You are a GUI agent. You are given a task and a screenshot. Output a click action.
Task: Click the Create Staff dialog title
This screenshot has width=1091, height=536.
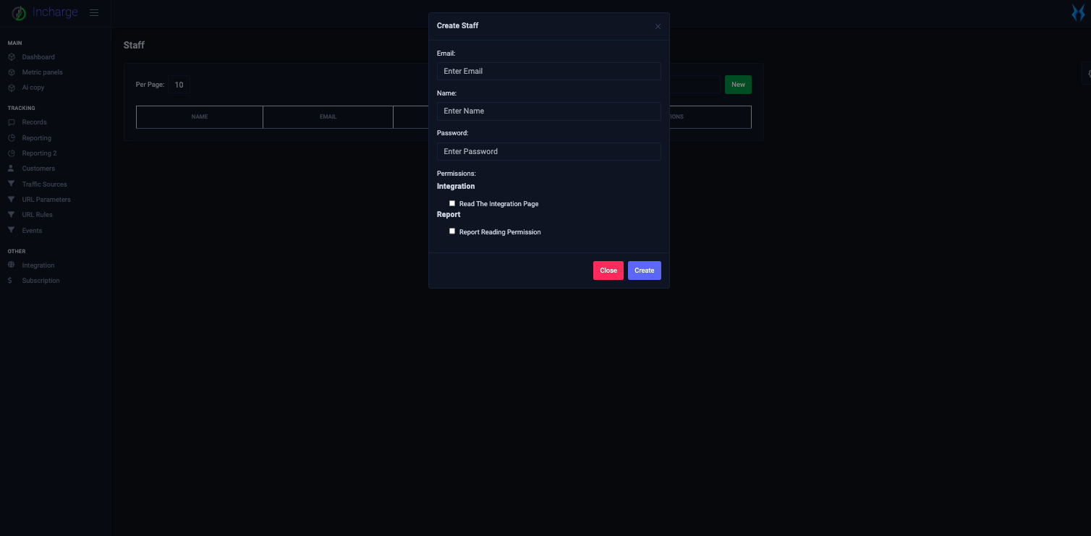(x=457, y=25)
